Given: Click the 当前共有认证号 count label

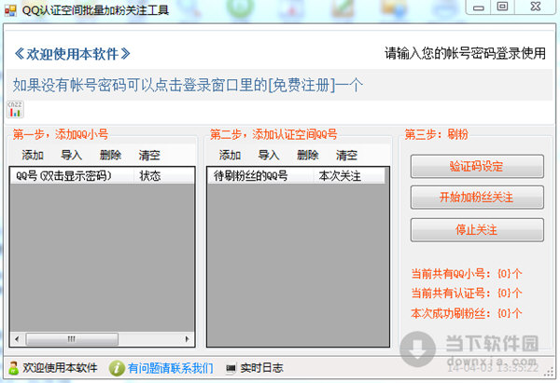Looking at the screenshot, I should [467, 294].
